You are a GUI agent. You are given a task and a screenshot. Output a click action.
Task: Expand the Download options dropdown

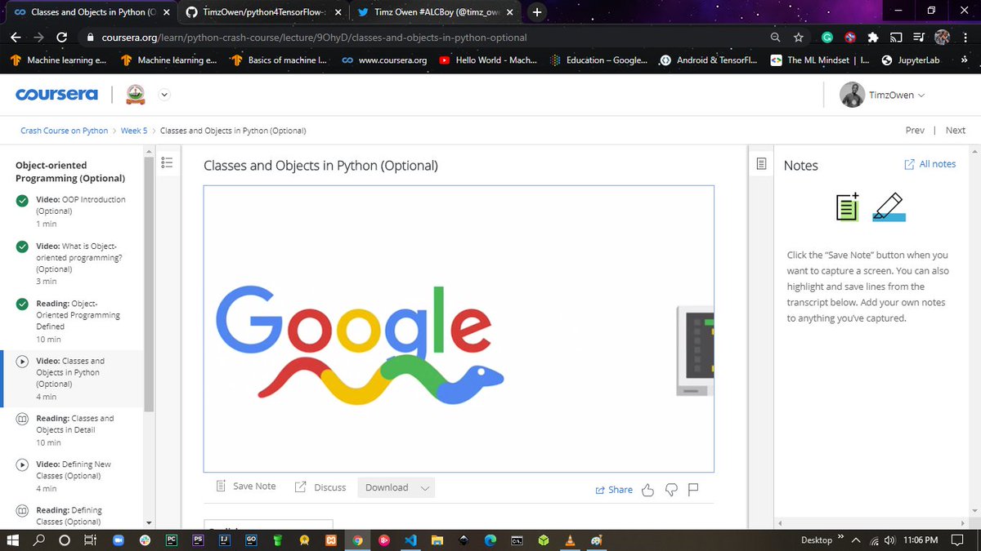coord(425,487)
